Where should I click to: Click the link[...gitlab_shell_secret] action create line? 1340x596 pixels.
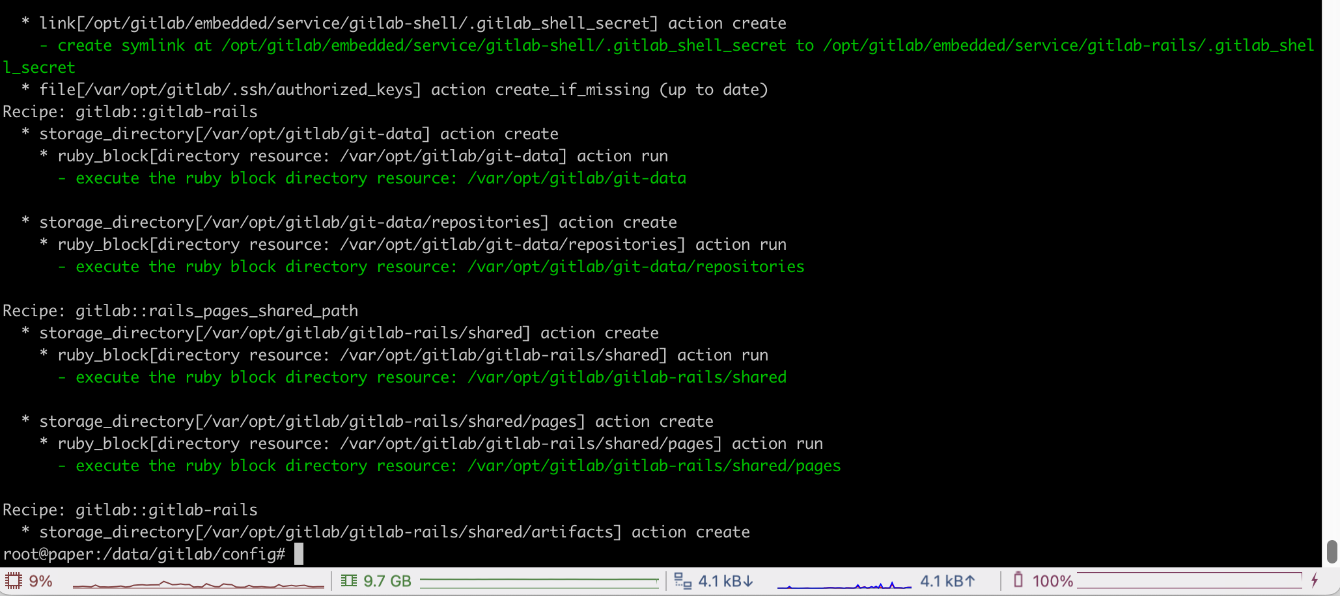404,23
